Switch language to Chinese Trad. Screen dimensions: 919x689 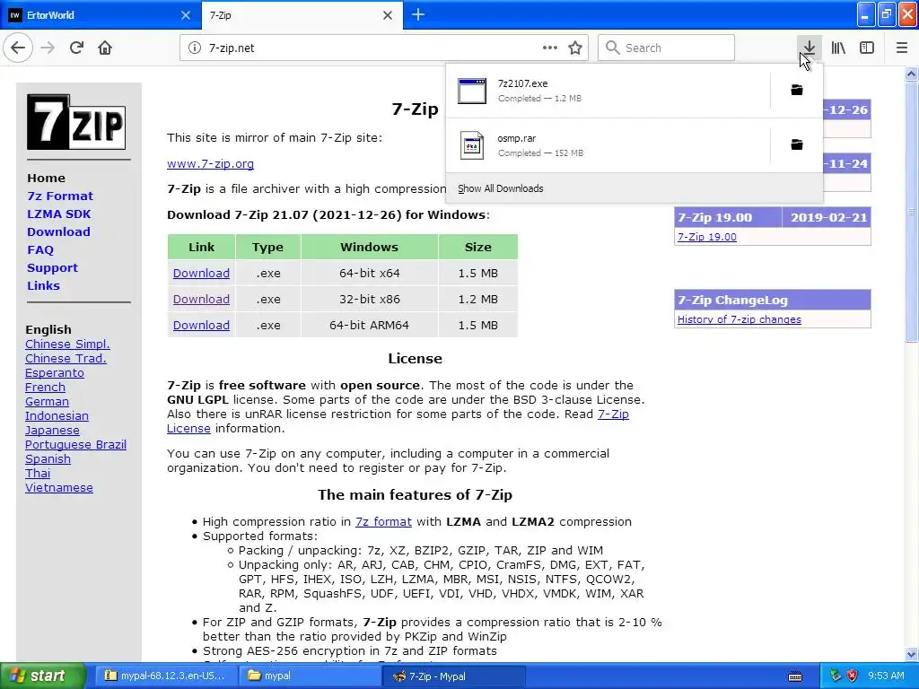[66, 358]
